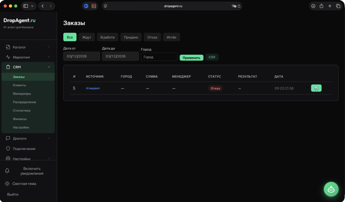Click the Каталог sidebar icon
The height and width of the screenshot is (202, 345).
(x=8, y=47)
